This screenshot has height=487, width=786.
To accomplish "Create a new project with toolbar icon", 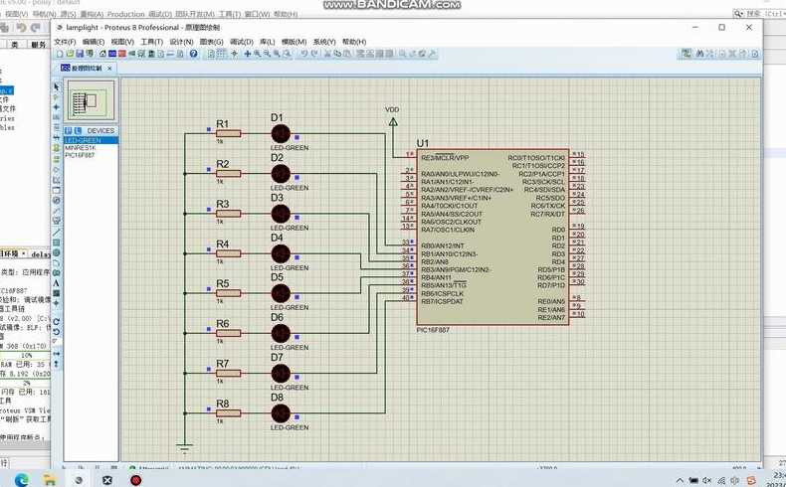I will pos(60,54).
